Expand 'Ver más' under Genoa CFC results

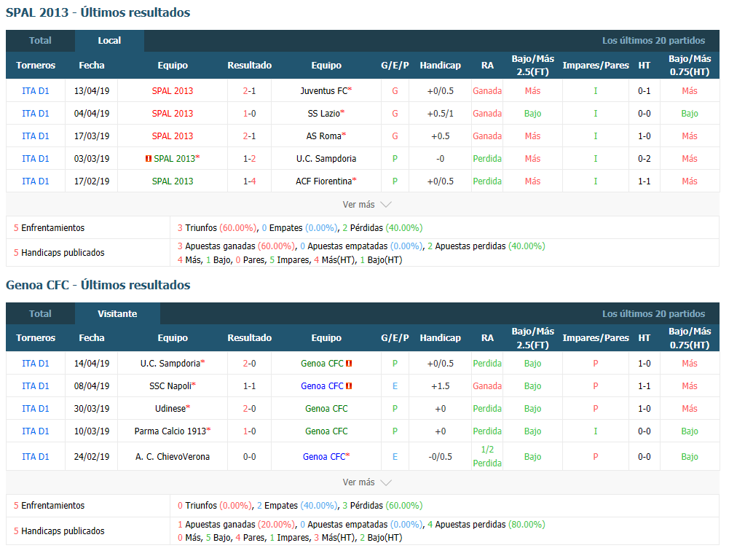point(367,482)
